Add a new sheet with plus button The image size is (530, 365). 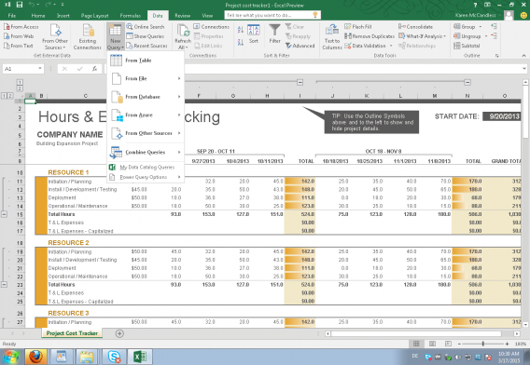119,333
